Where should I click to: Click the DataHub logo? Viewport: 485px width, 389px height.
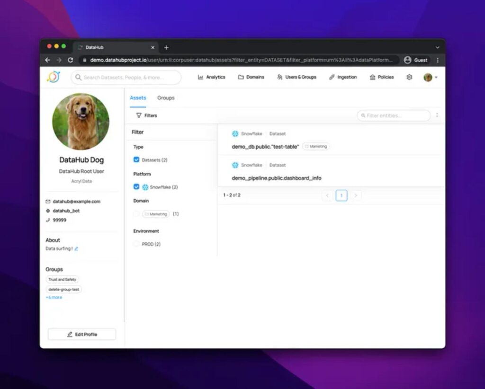(53, 77)
